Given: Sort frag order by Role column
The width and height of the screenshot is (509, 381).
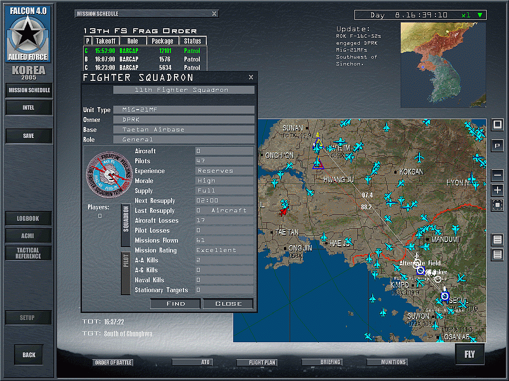Looking at the screenshot, I should [133, 41].
